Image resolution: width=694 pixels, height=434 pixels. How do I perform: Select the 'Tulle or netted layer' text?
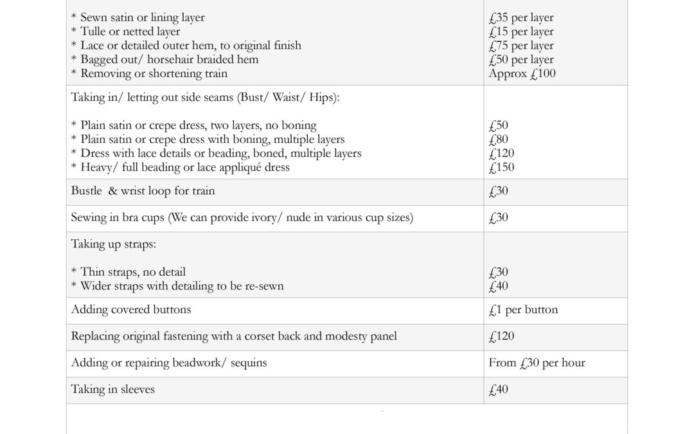[x=130, y=32]
